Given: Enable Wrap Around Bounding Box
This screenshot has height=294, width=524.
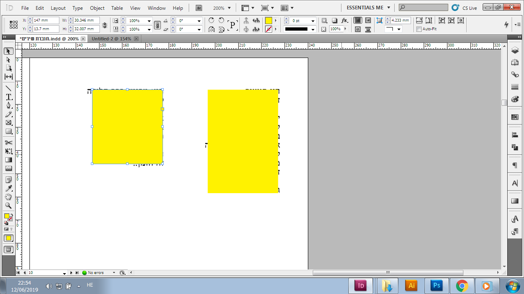Looking at the screenshot, I should coord(368,20).
